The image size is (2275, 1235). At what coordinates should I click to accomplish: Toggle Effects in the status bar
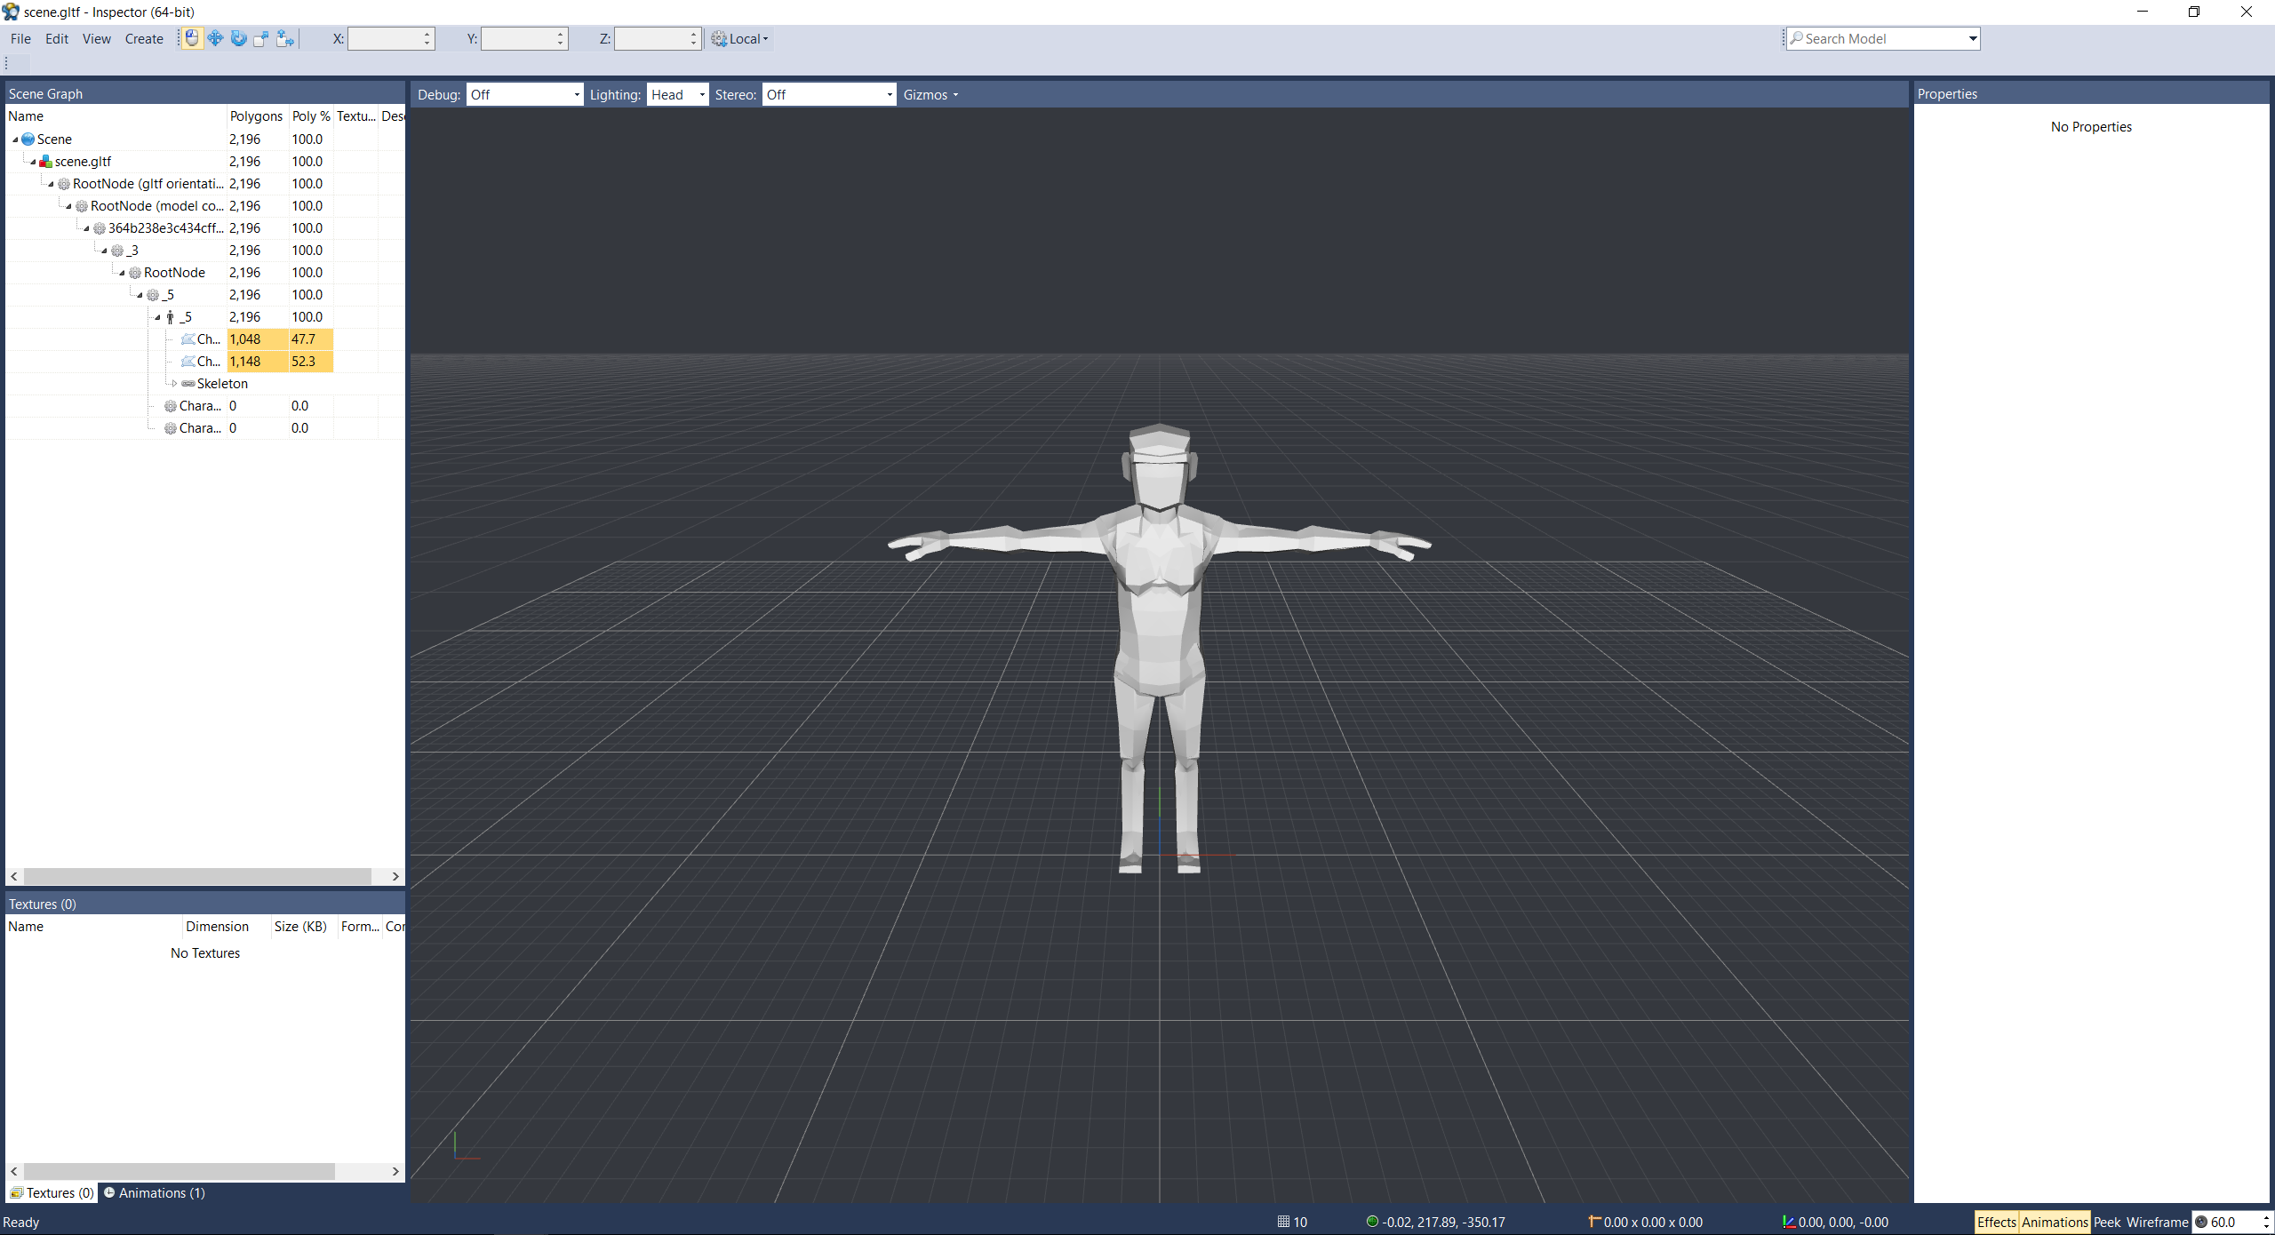1996,1222
